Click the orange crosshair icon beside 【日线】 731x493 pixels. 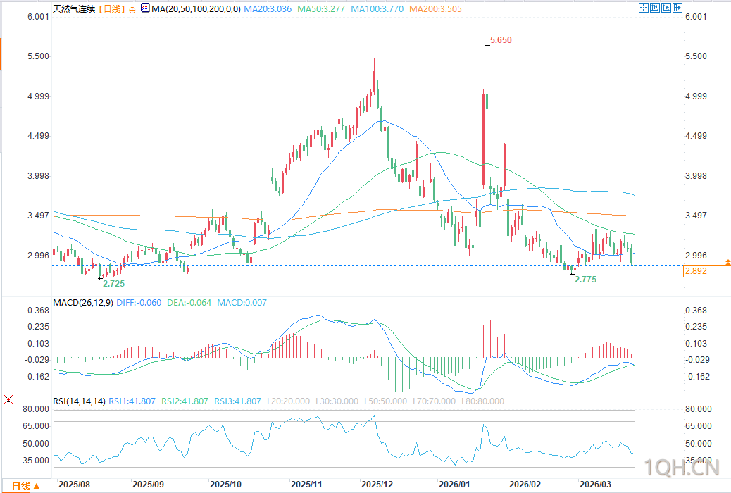coord(133,9)
